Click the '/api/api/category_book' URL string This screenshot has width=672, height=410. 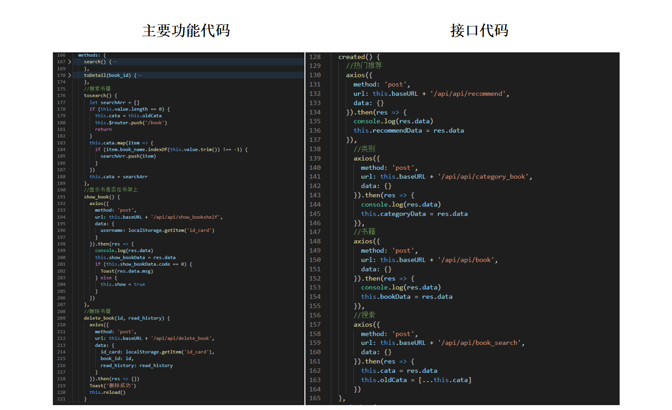click(x=485, y=177)
